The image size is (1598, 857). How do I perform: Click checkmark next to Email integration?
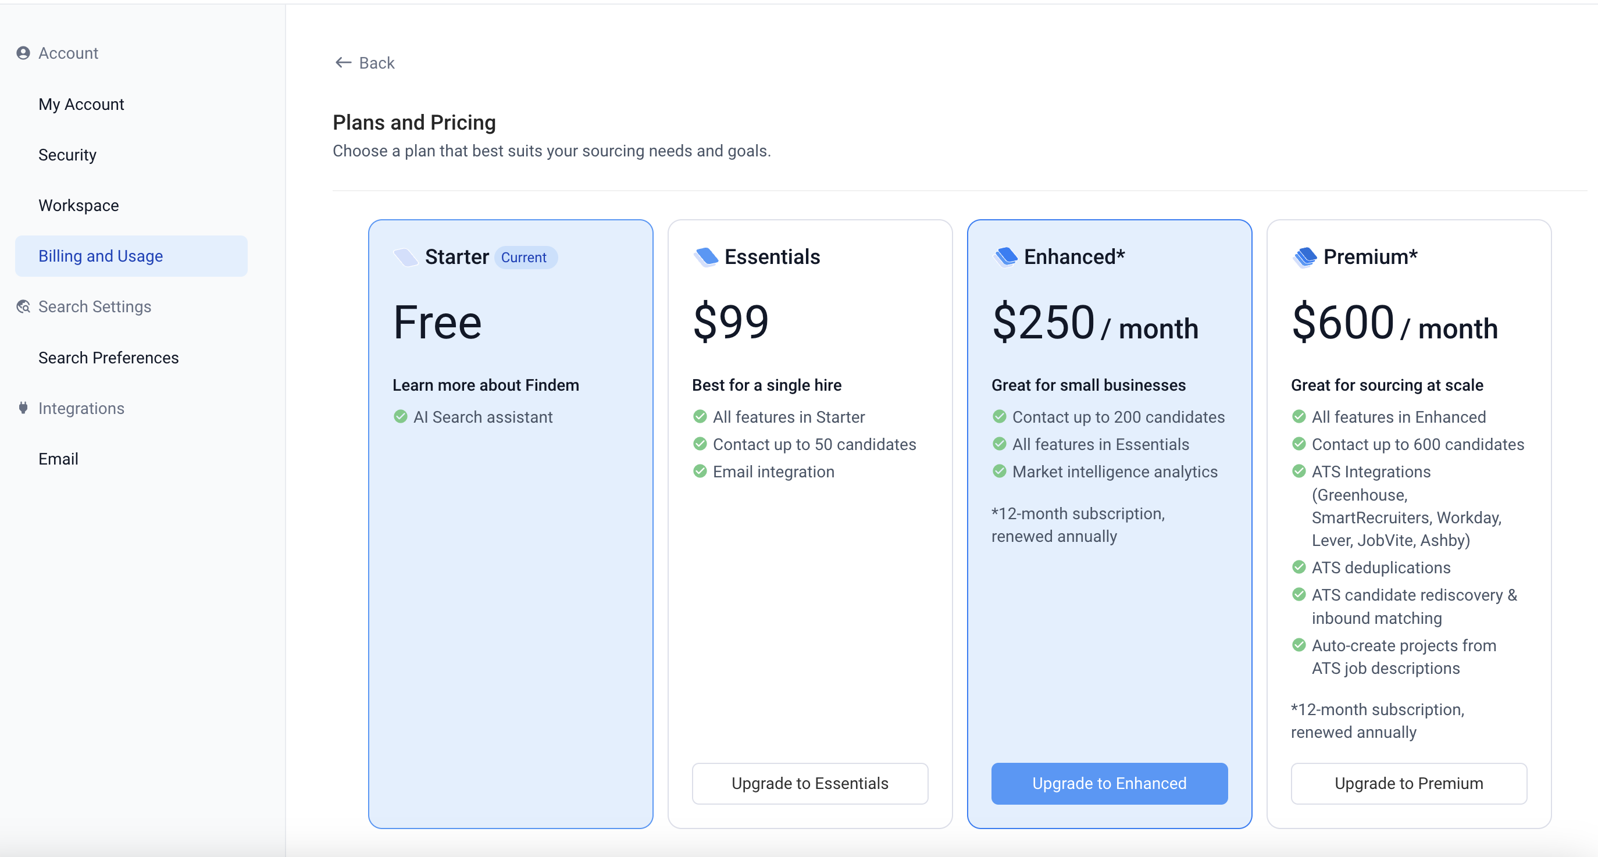(700, 472)
